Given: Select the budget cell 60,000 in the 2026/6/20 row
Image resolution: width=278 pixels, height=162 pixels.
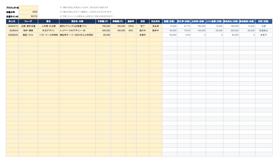Looking at the screenshot, I should pyautogui.click(x=103, y=35).
